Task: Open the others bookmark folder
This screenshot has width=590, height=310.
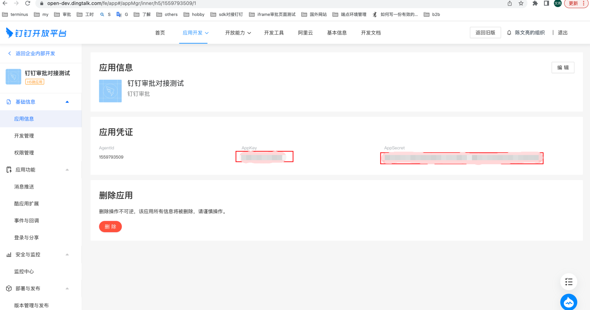Action: [x=167, y=15]
